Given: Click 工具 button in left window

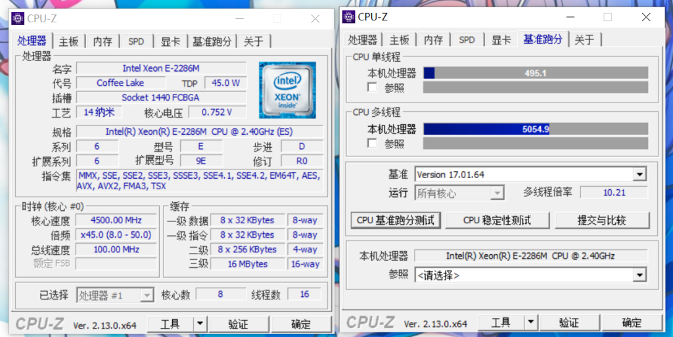Looking at the screenshot, I should (x=170, y=324).
